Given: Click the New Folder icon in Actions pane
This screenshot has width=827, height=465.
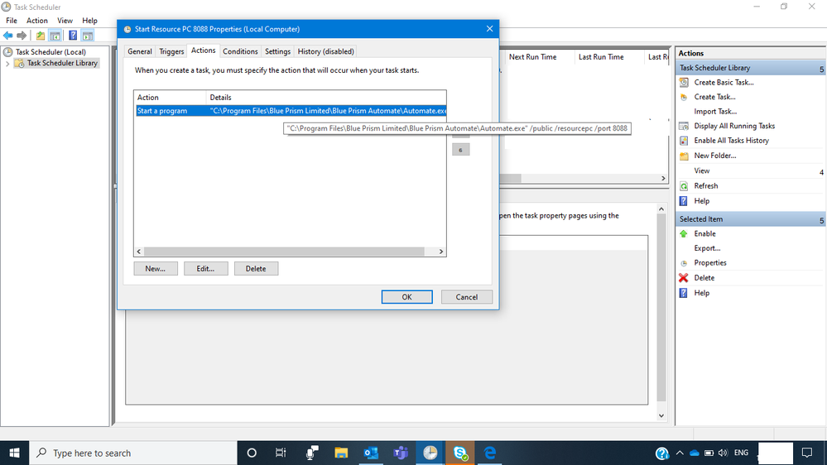Looking at the screenshot, I should [x=684, y=156].
